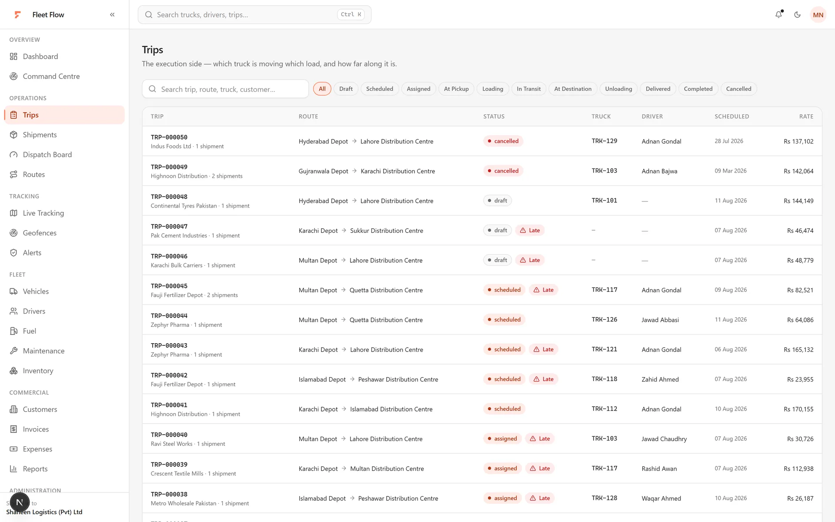Click the Reports bar chart icon
This screenshot has width=835, height=522.
coord(14,468)
